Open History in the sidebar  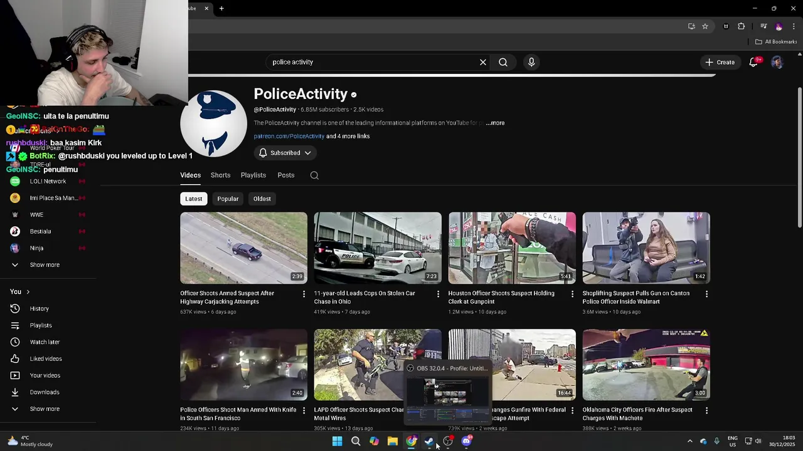tap(39, 309)
